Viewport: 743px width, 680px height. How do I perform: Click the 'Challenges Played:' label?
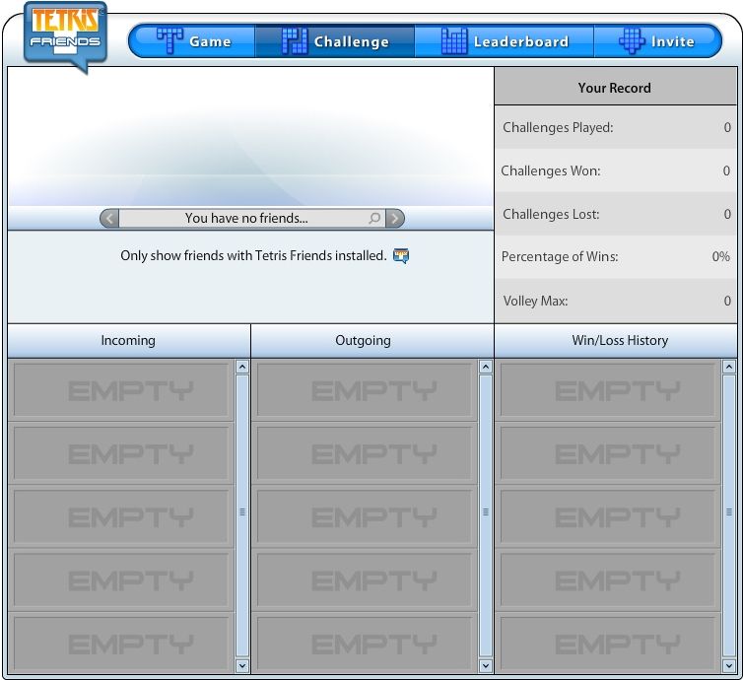(x=558, y=127)
